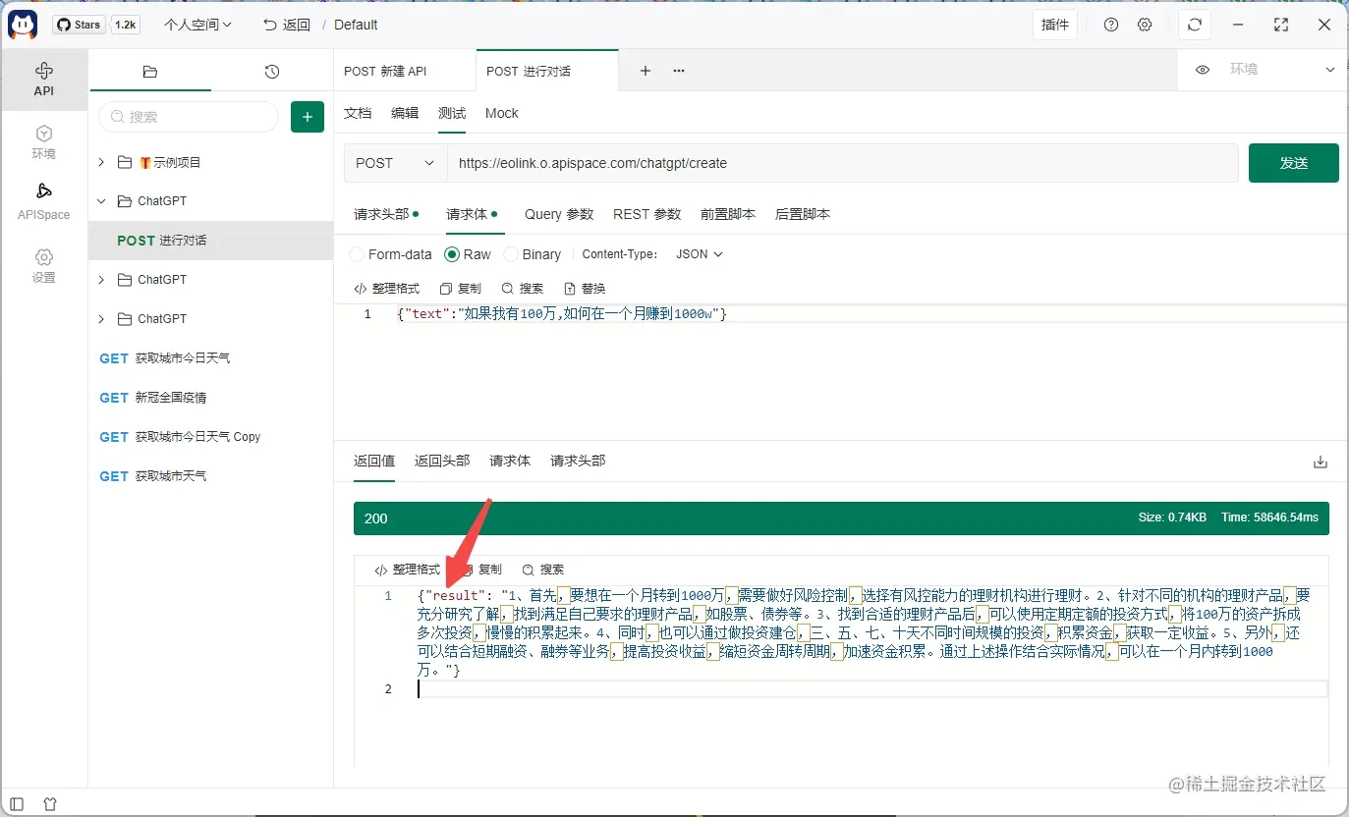Image resolution: width=1349 pixels, height=817 pixels.
Task: Download the response with the download icon
Action: 1321,462
